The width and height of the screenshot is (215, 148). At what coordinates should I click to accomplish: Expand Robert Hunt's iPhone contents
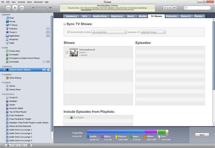pos(4,70)
